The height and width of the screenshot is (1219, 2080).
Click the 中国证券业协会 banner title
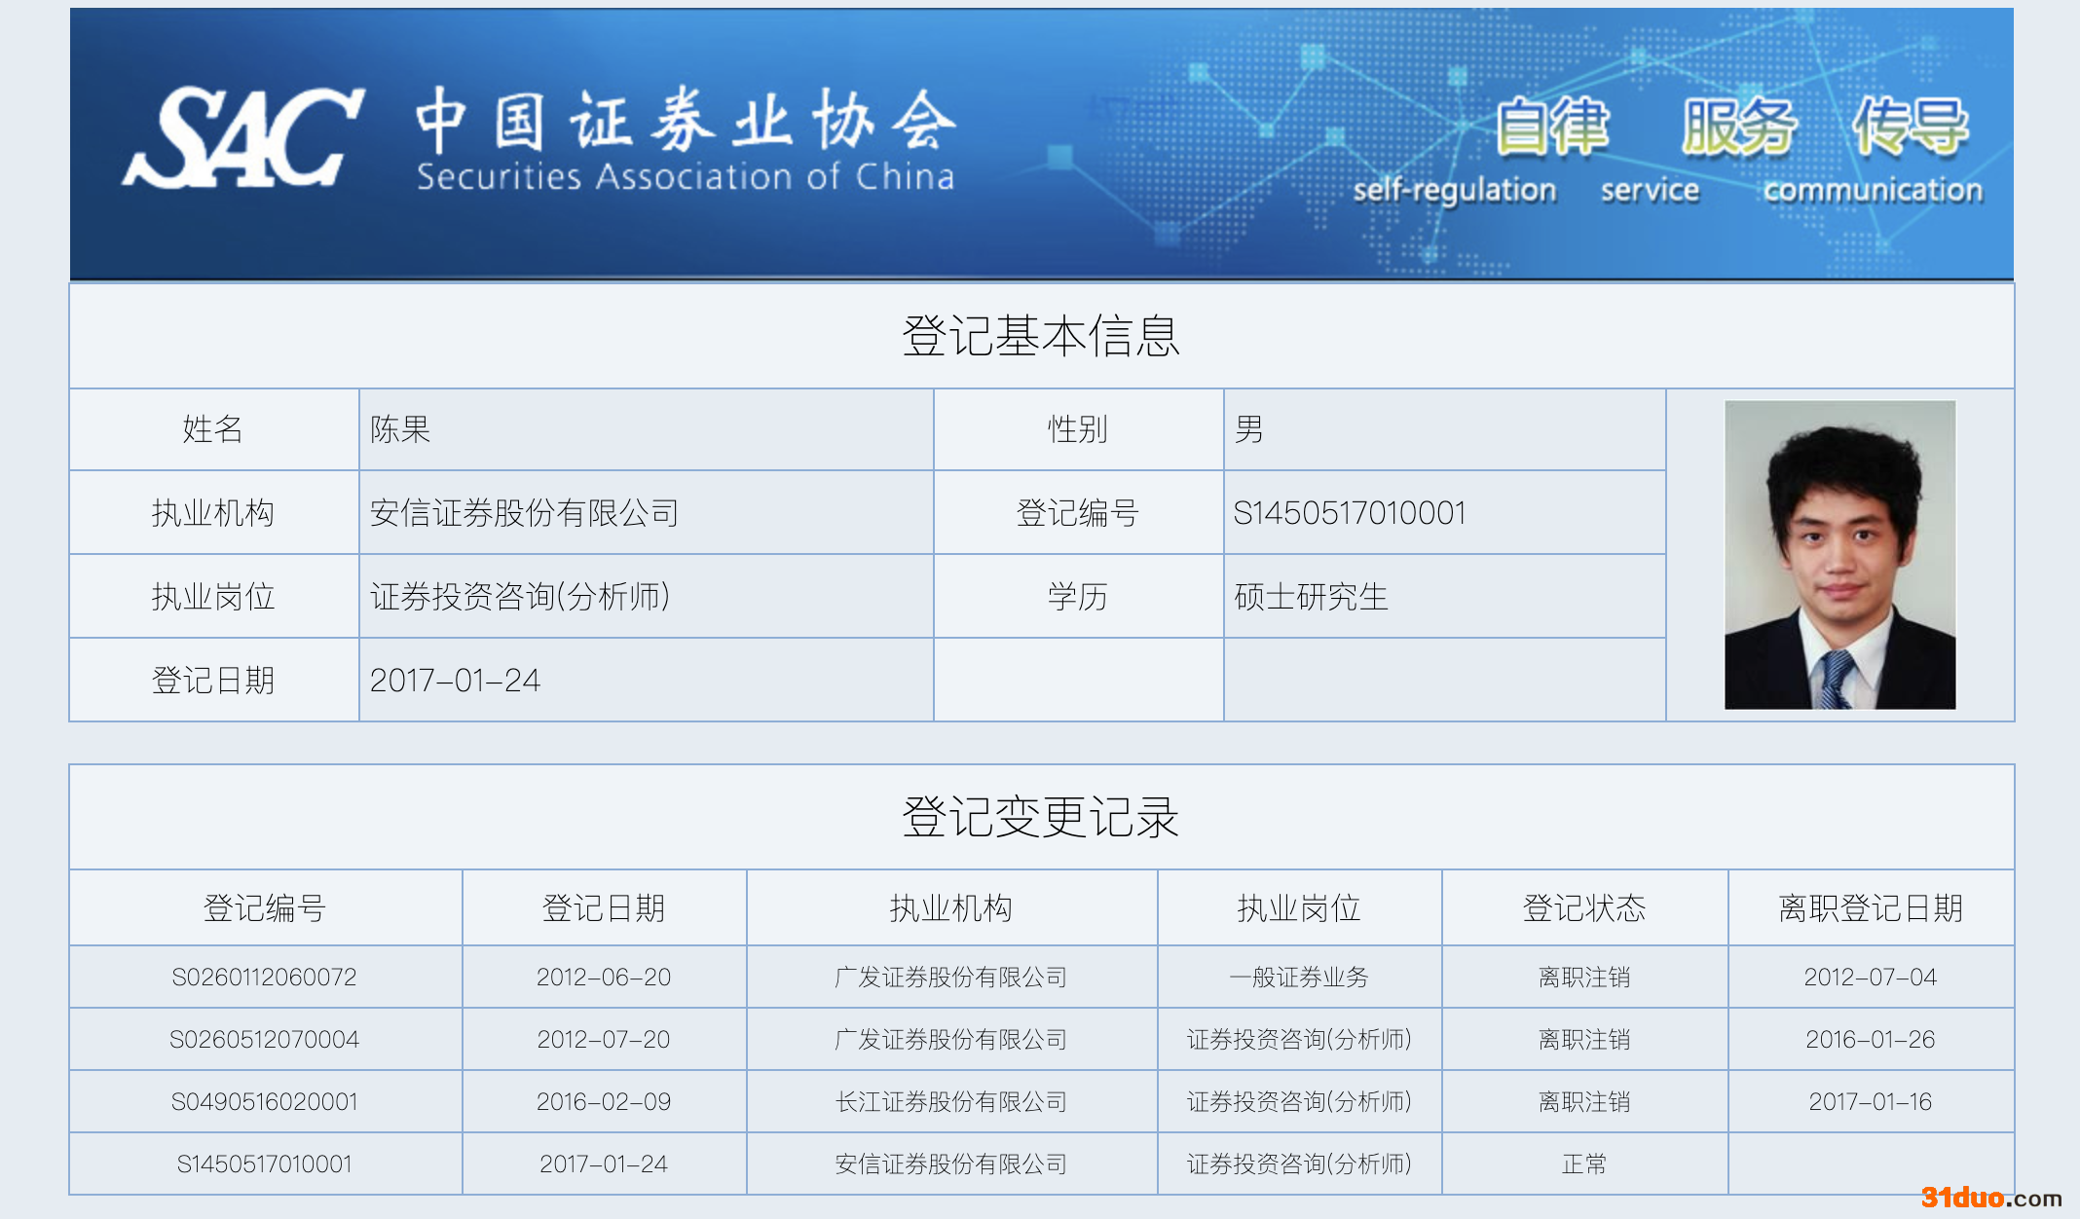coord(686,122)
